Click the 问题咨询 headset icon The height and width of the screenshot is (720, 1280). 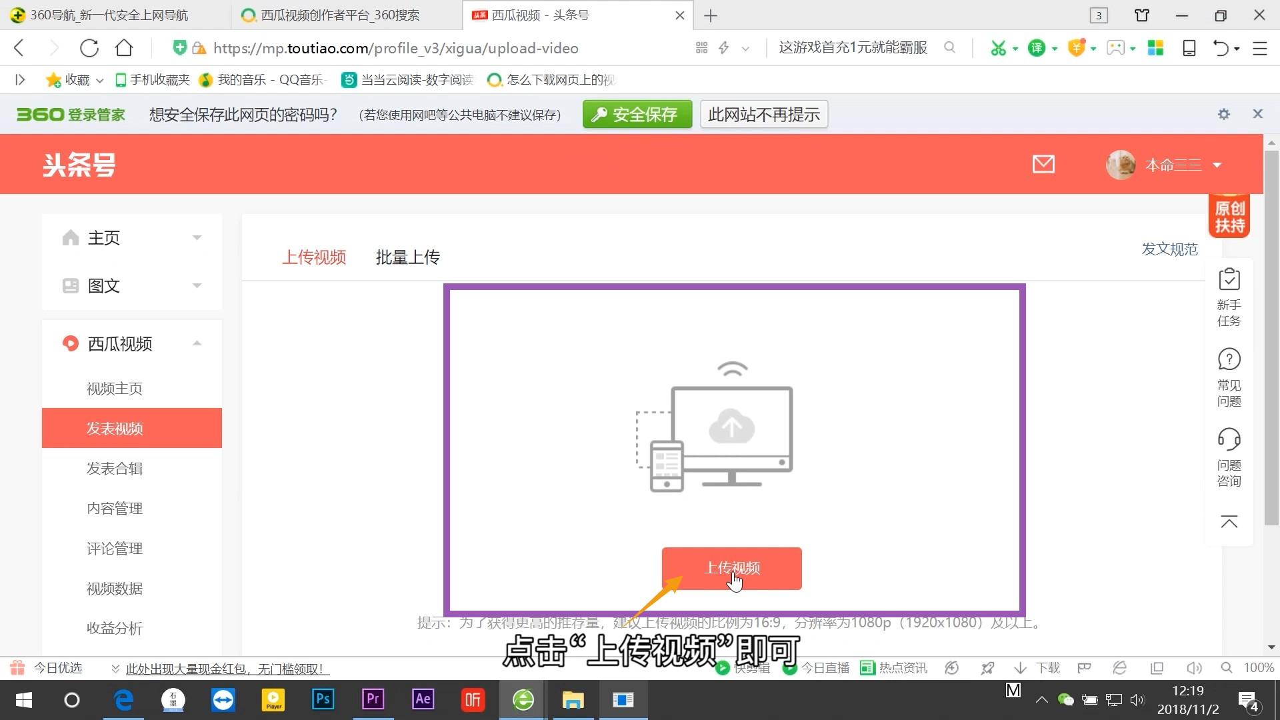(1229, 440)
